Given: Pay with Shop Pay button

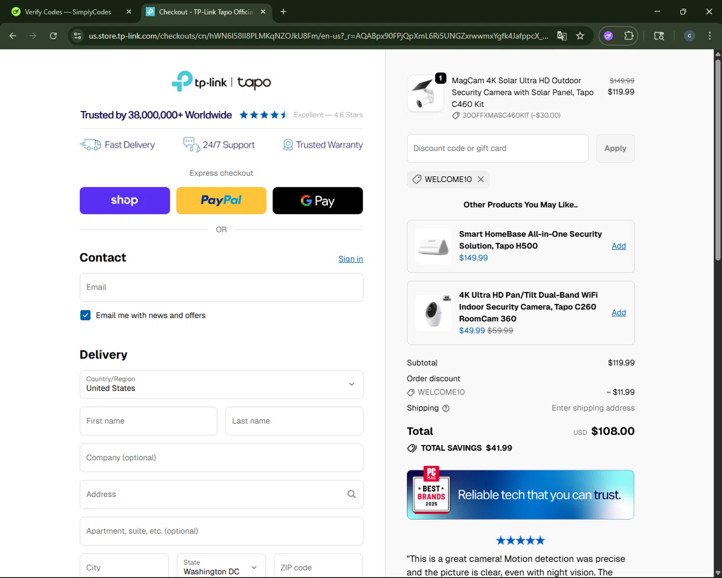Looking at the screenshot, I should point(125,200).
